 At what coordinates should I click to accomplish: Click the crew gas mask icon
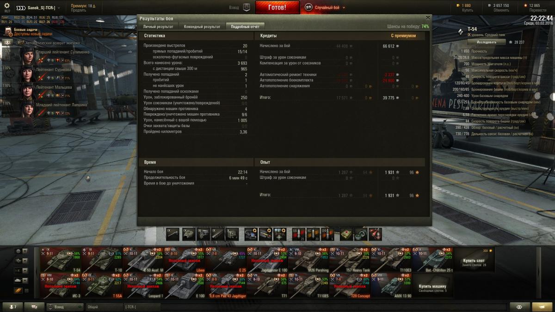[x=7, y=42]
